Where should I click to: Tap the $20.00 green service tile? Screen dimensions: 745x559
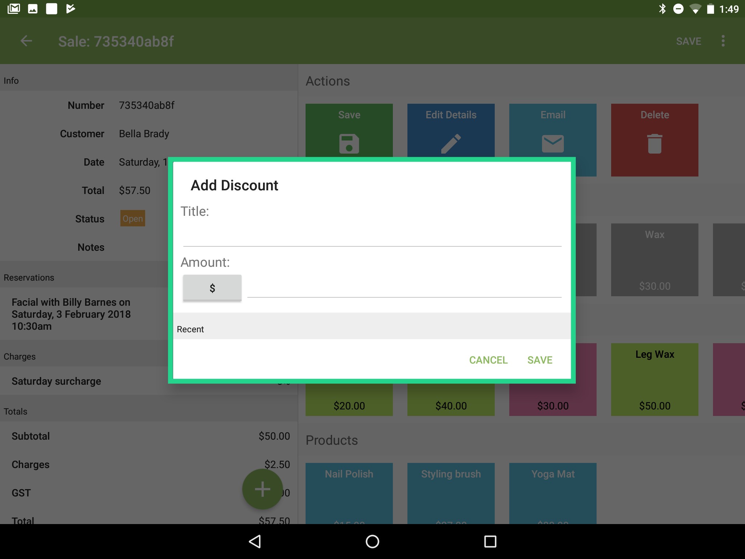[x=349, y=400]
